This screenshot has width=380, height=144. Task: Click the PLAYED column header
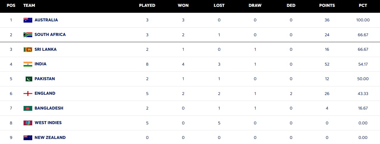click(147, 6)
